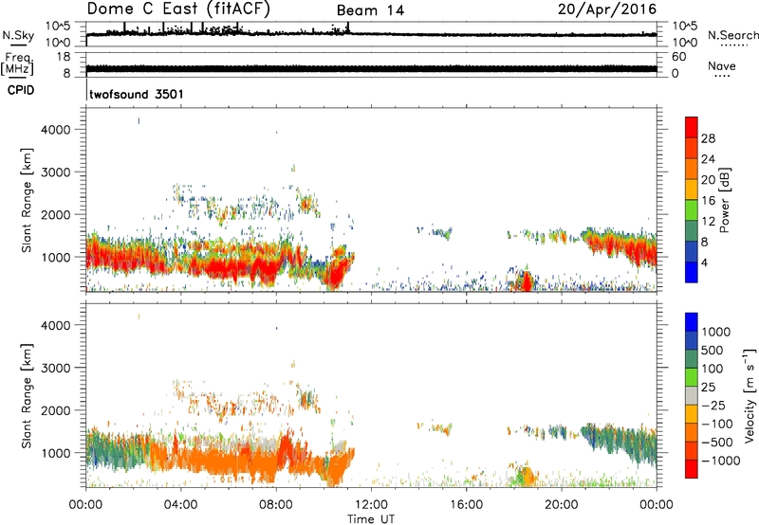Click the 'Velocity [m s-1]' colorbar label
This screenshot has height=525, width=759.
point(750,395)
